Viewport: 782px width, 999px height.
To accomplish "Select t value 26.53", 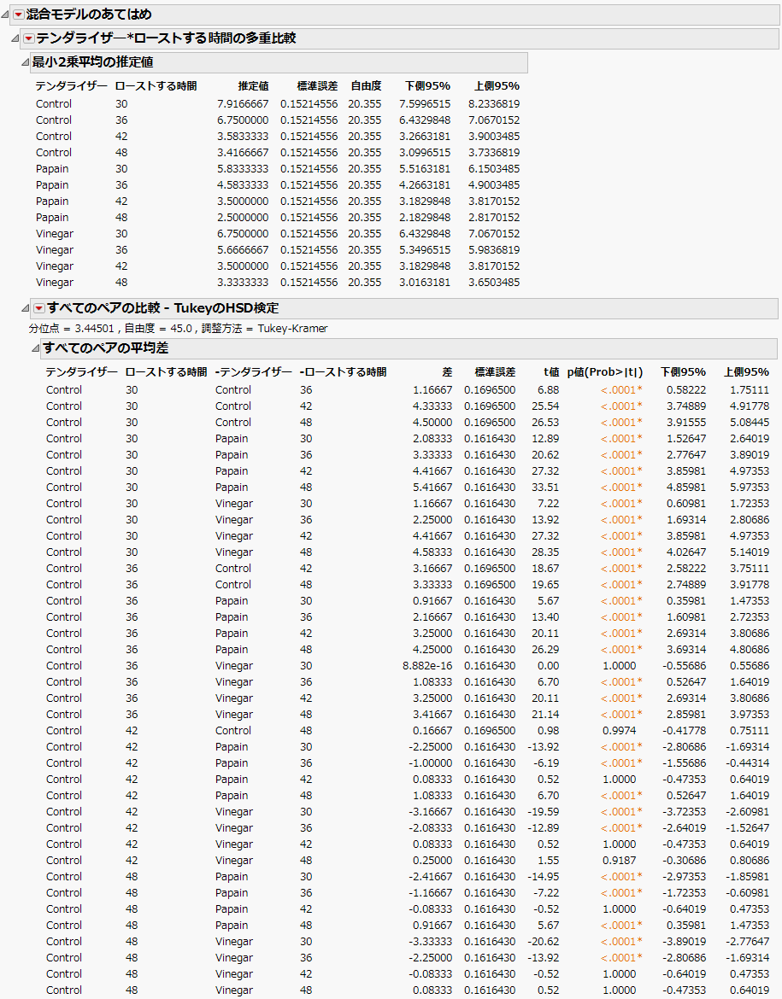I will (546, 423).
